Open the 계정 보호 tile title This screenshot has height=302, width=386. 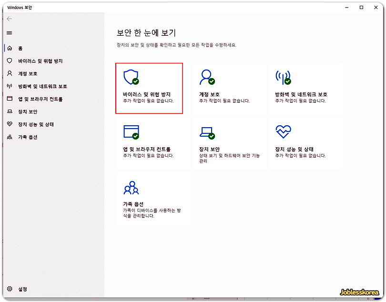point(209,94)
